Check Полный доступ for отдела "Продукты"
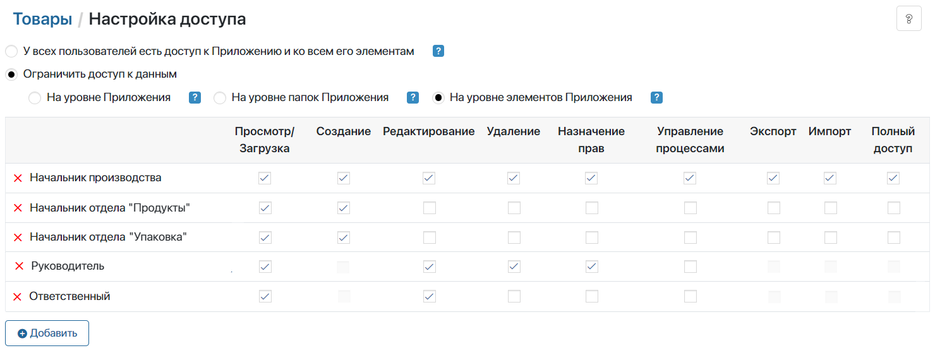The image size is (935, 348). [x=894, y=208]
